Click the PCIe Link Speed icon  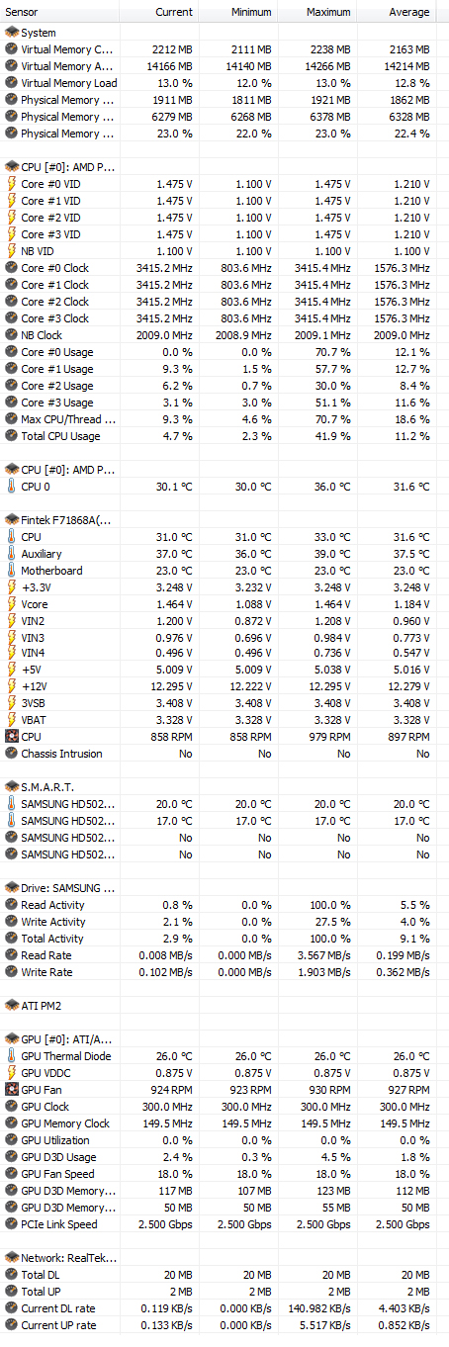point(12,1224)
